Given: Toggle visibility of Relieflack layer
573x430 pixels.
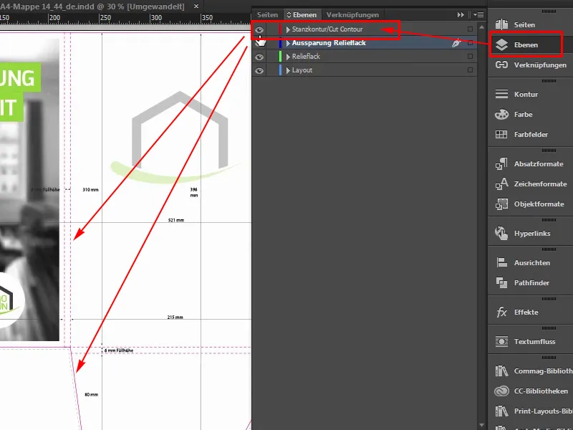Looking at the screenshot, I should pos(259,57).
